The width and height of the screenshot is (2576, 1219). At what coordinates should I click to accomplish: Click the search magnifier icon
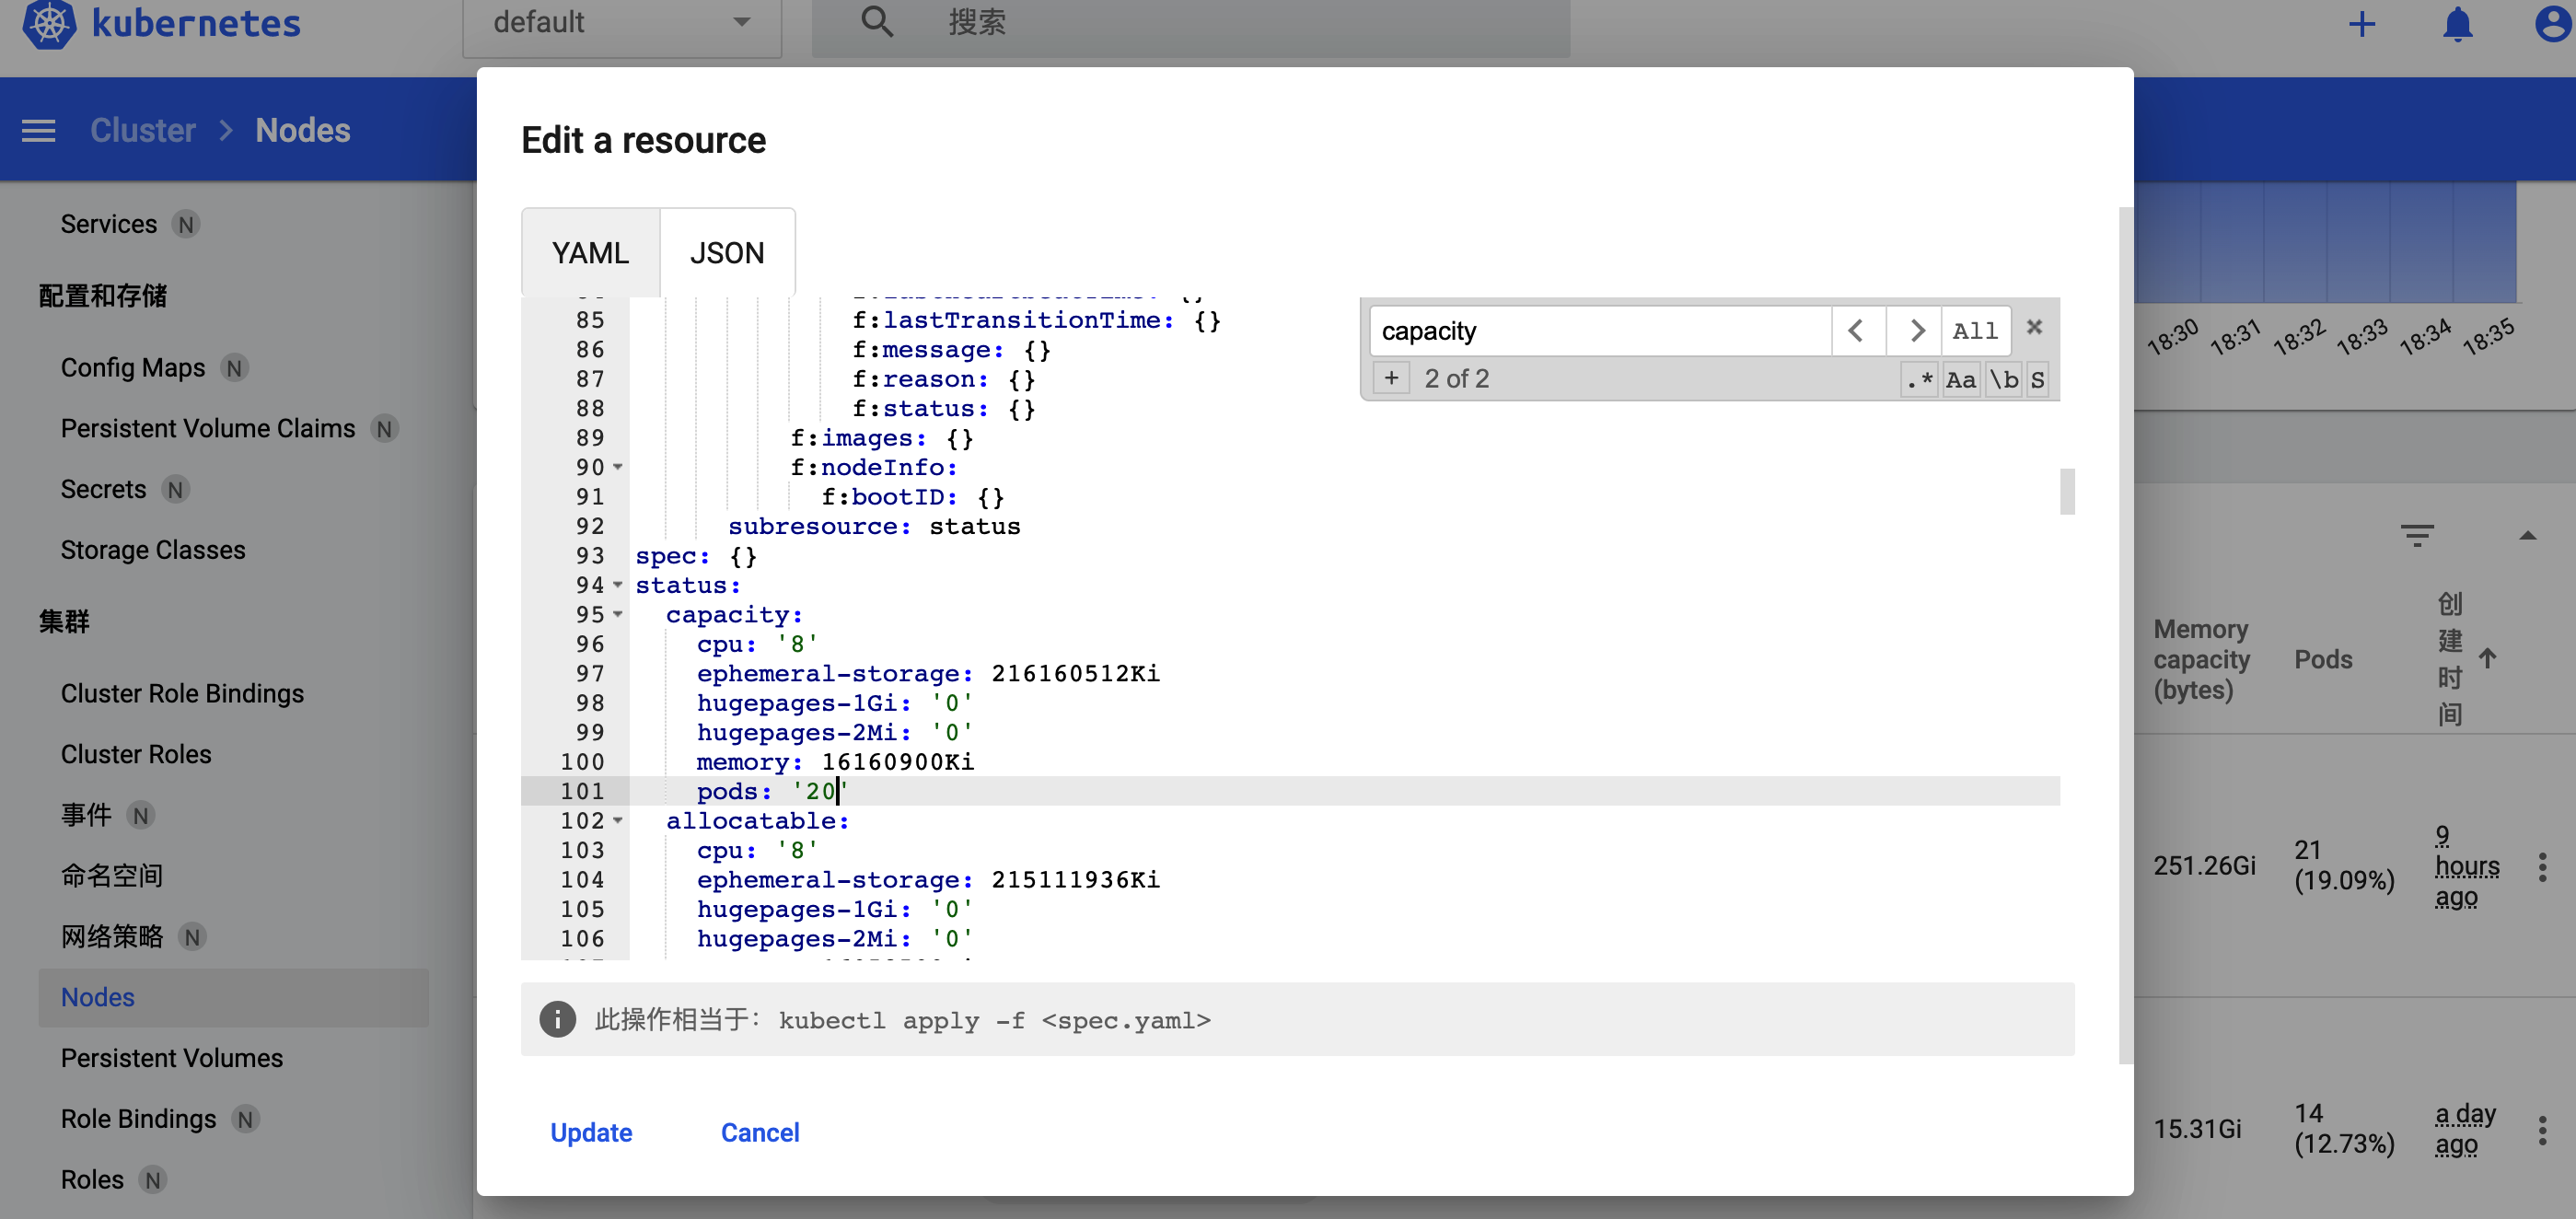(877, 22)
